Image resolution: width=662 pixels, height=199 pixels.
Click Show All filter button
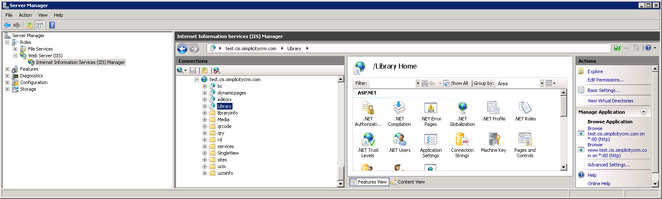[x=455, y=83]
